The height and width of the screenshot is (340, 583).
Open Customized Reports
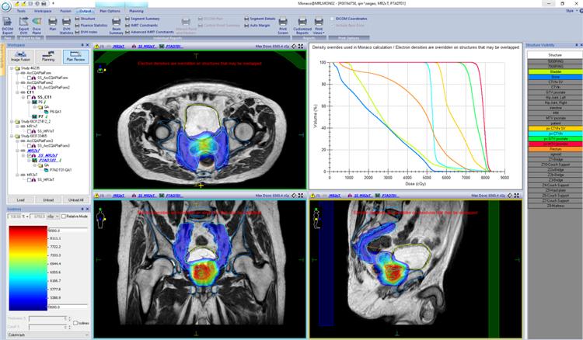[x=302, y=26]
